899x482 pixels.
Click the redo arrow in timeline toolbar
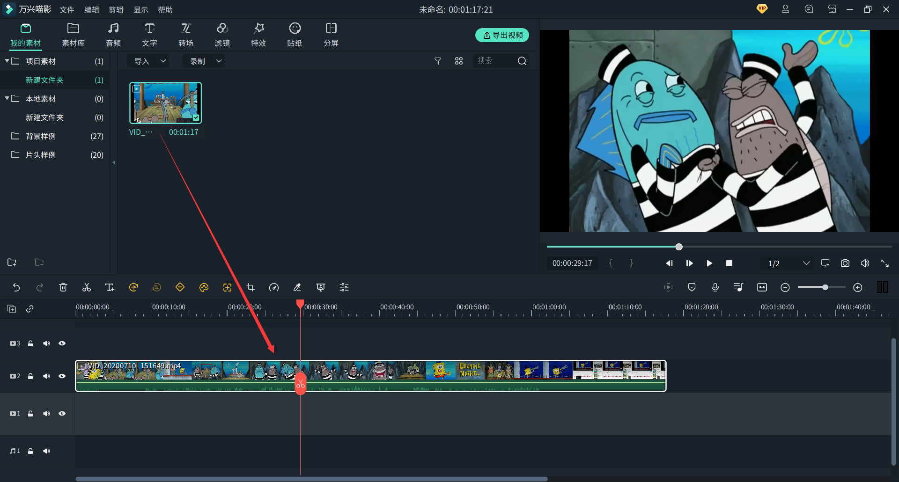40,287
